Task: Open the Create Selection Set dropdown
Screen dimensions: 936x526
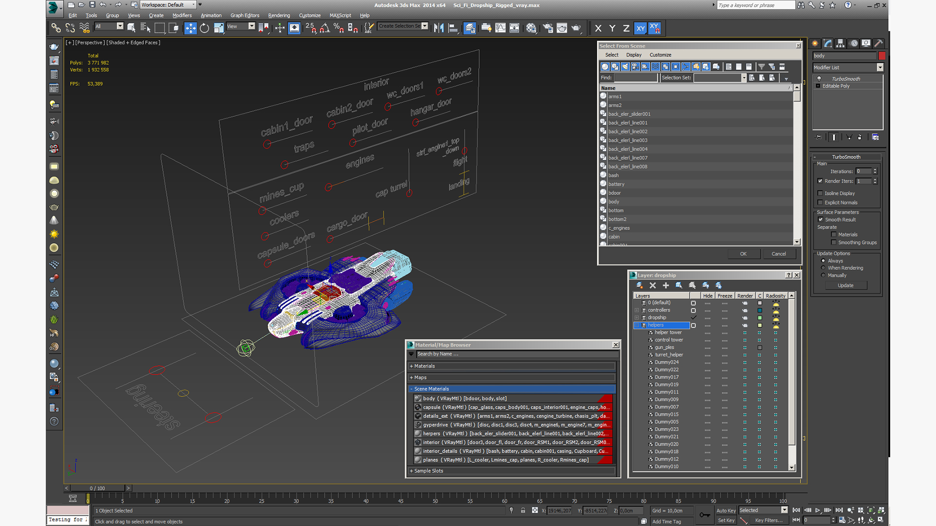Action: tap(425, 26)
